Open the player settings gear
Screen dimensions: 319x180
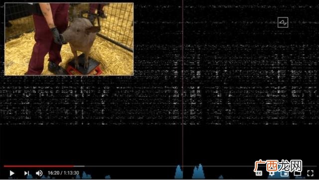point(272,174)
